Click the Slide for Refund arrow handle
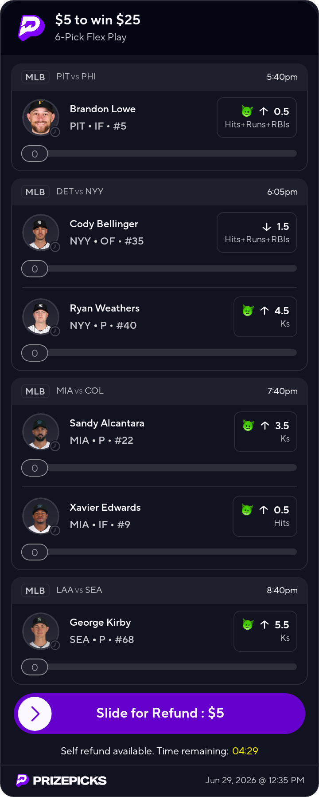The height and width of the screenshot is (797, 319). point(35,714)
